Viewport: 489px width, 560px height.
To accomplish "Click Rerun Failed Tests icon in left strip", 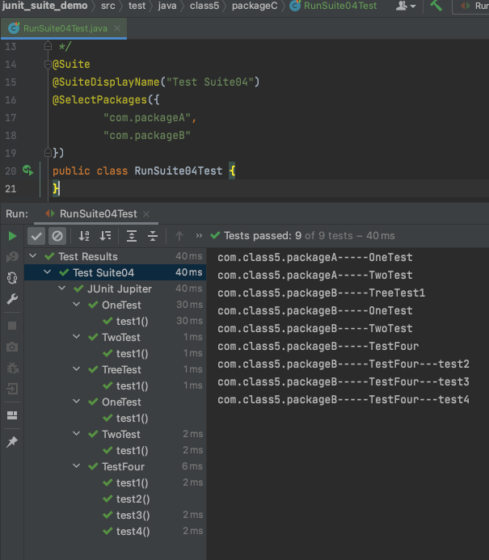I will click(12, 256).
